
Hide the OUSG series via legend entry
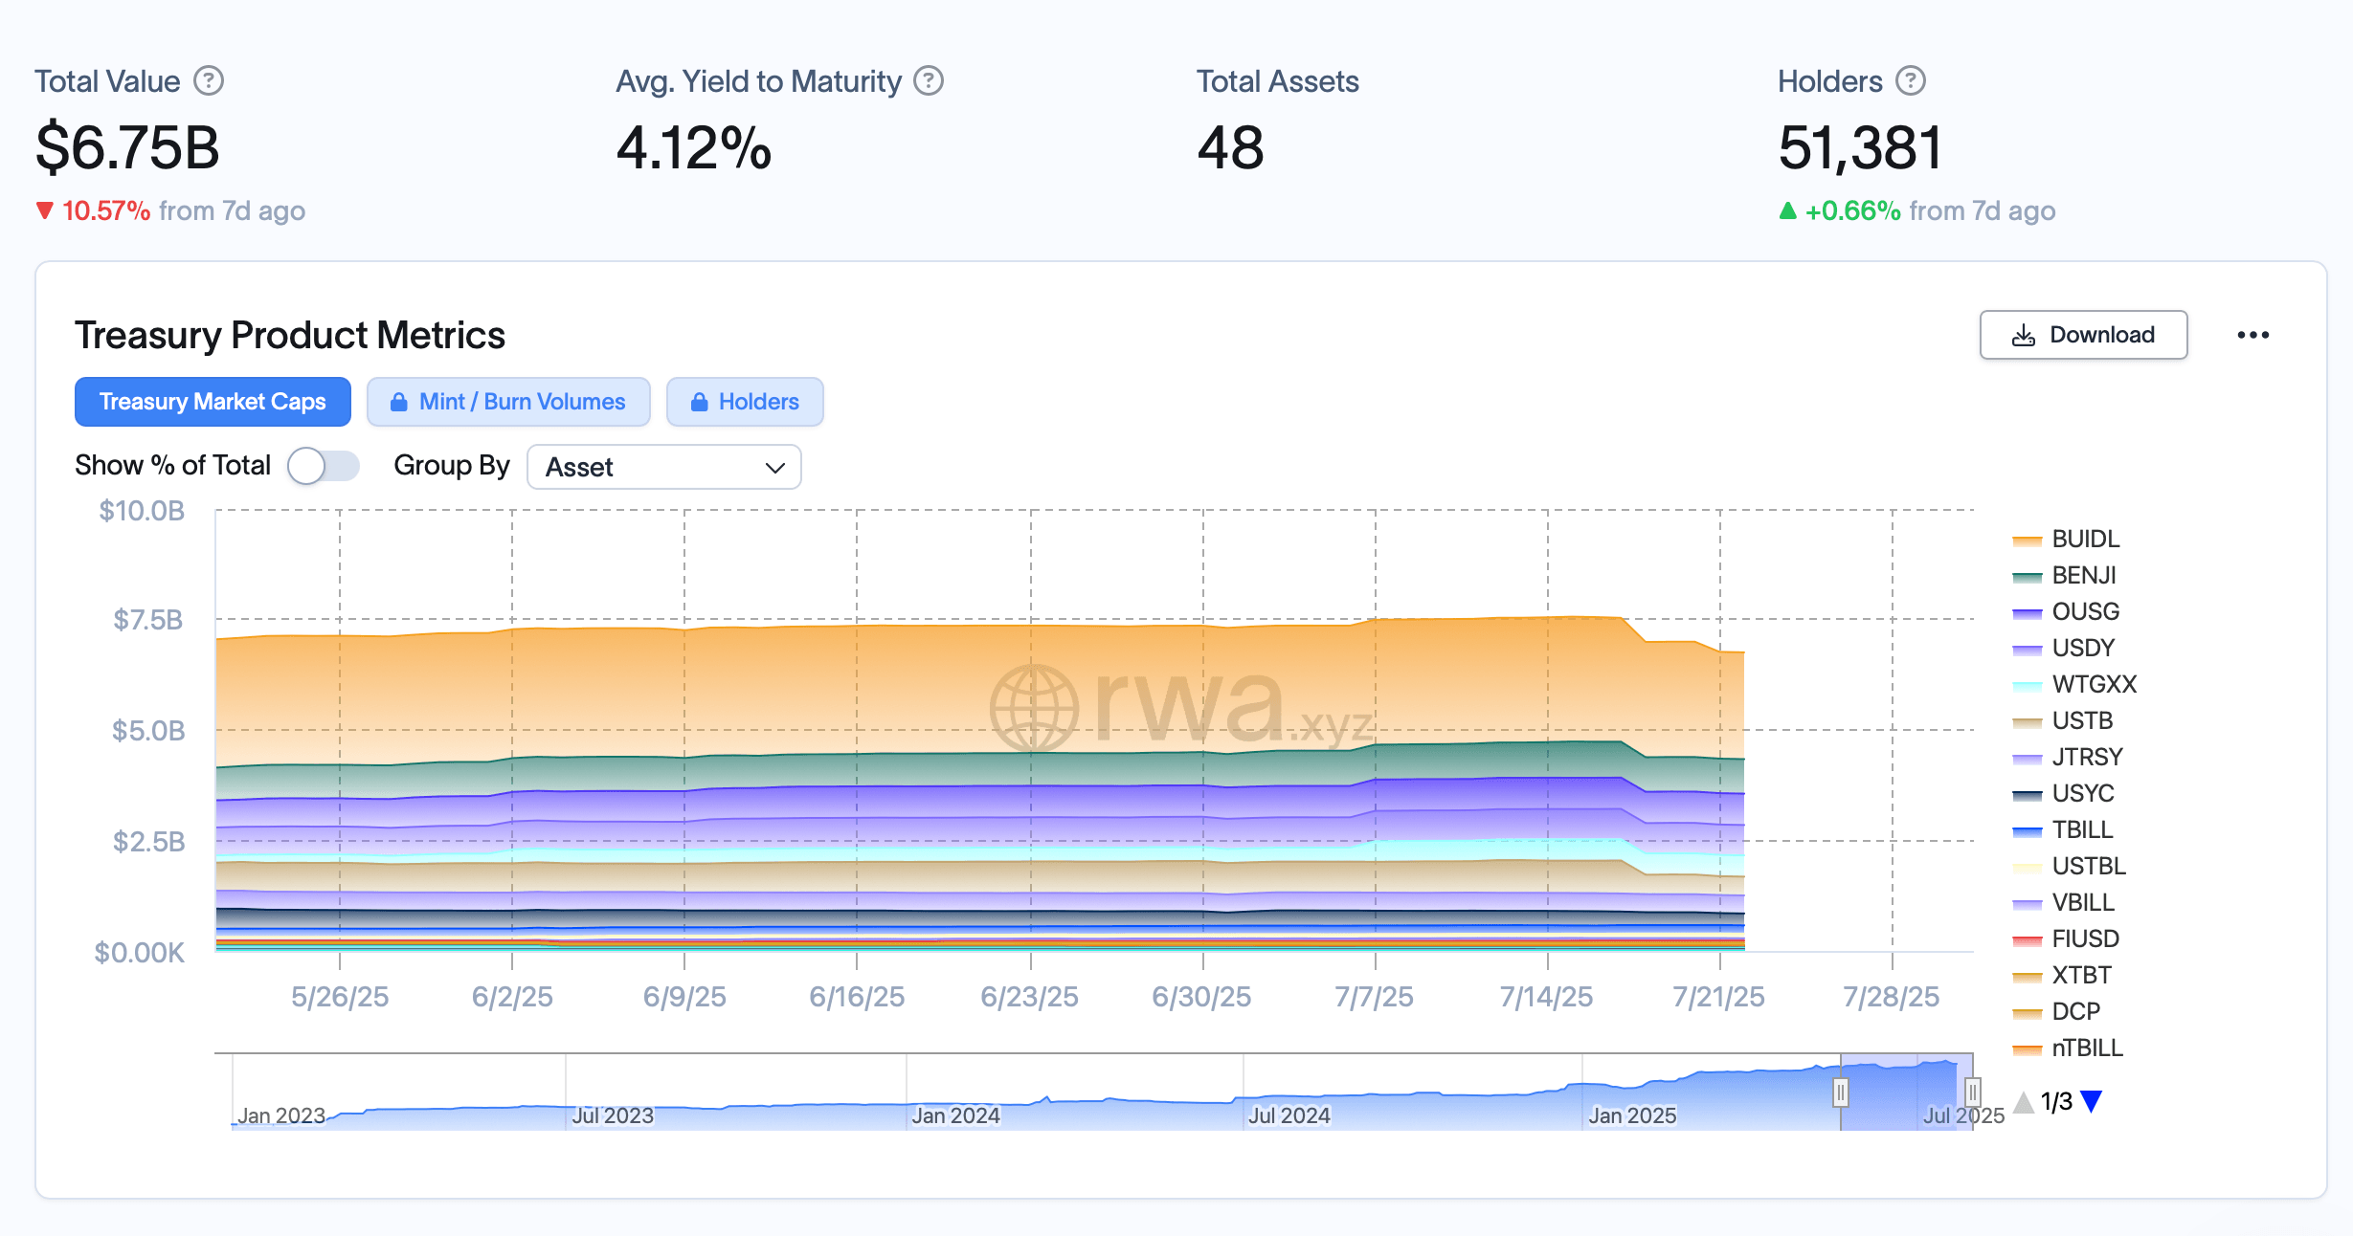click(2084, 611)
